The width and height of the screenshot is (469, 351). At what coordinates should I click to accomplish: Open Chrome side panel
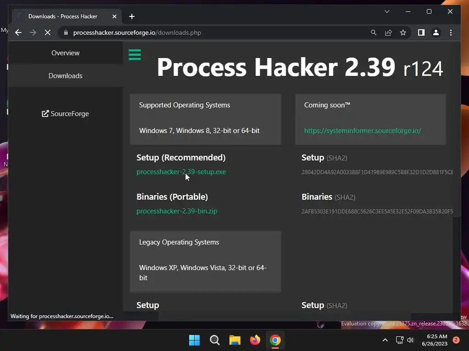point(421,32)
